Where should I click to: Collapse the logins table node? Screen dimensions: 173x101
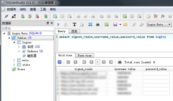(x=14, y=42)
